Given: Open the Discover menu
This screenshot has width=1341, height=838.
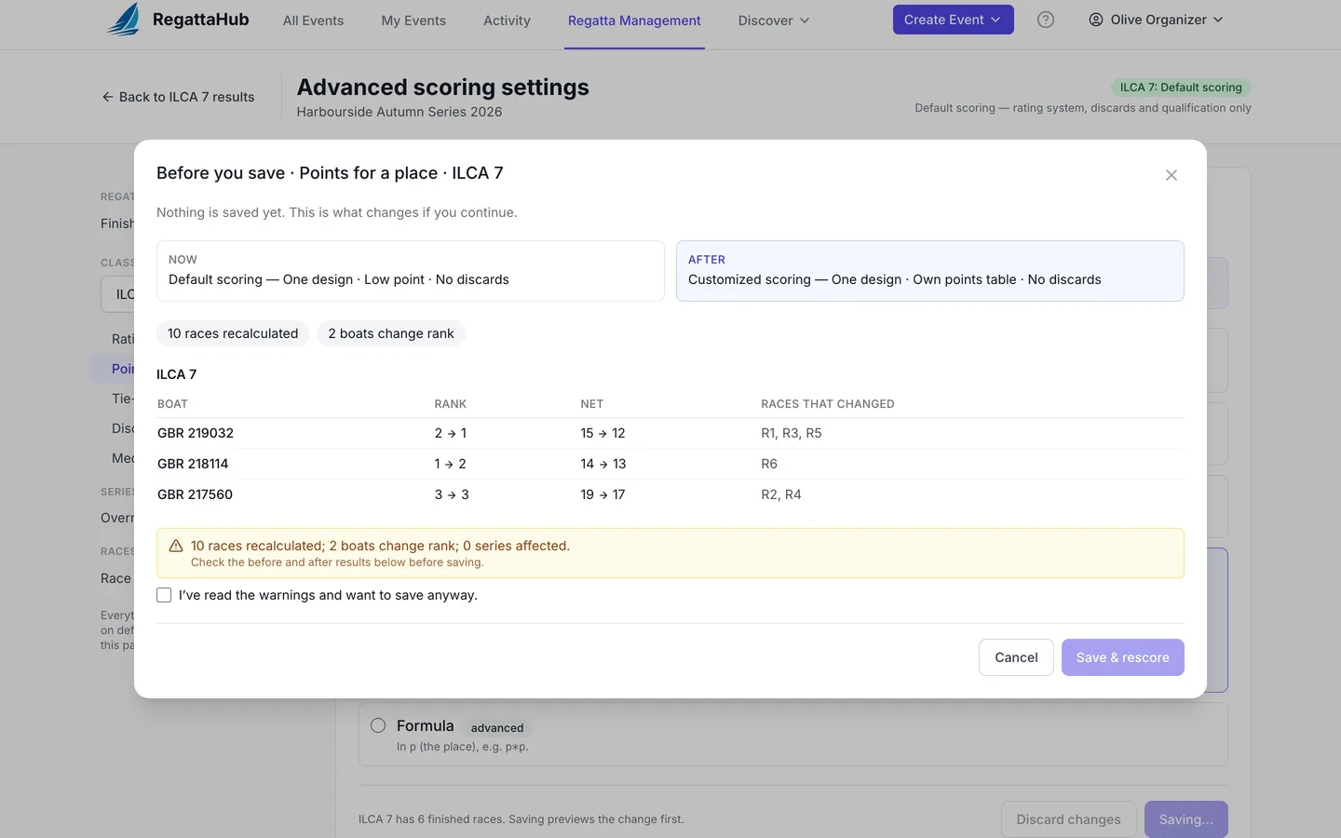Looking at the screenshot, I should [x=773, y=20].
